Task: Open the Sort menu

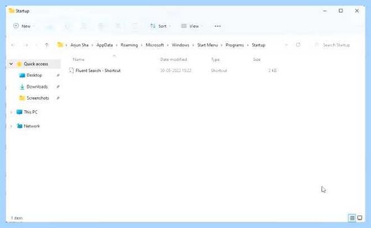Action: pos(160,26)
